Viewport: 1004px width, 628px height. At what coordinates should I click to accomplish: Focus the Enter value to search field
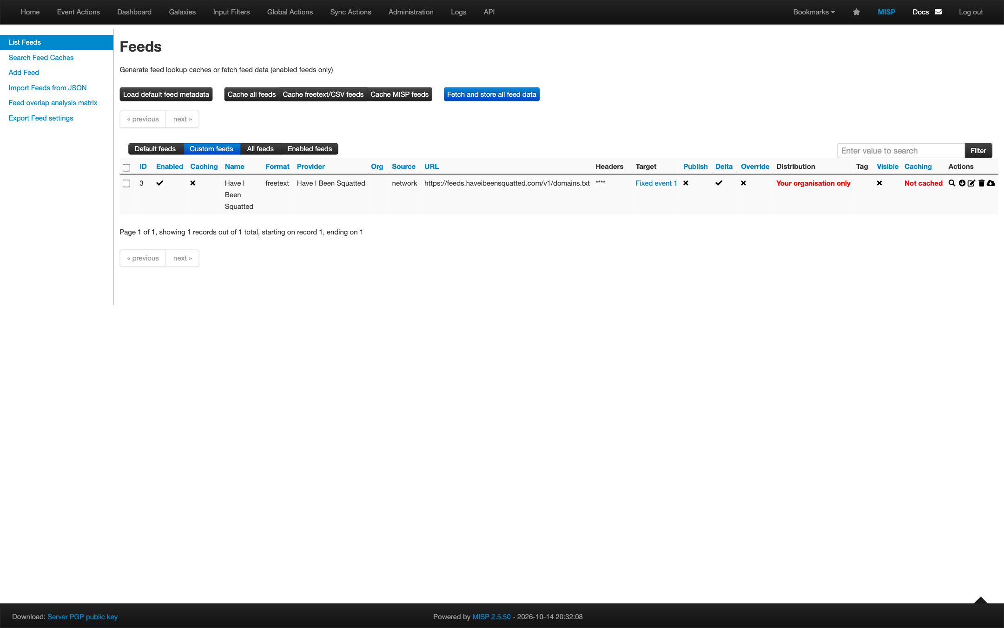[x=901, y=151]
